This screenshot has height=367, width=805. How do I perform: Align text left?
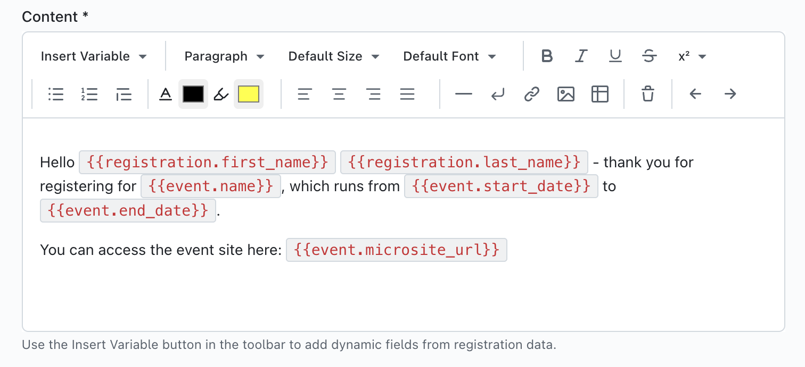(x=305, y=94)
